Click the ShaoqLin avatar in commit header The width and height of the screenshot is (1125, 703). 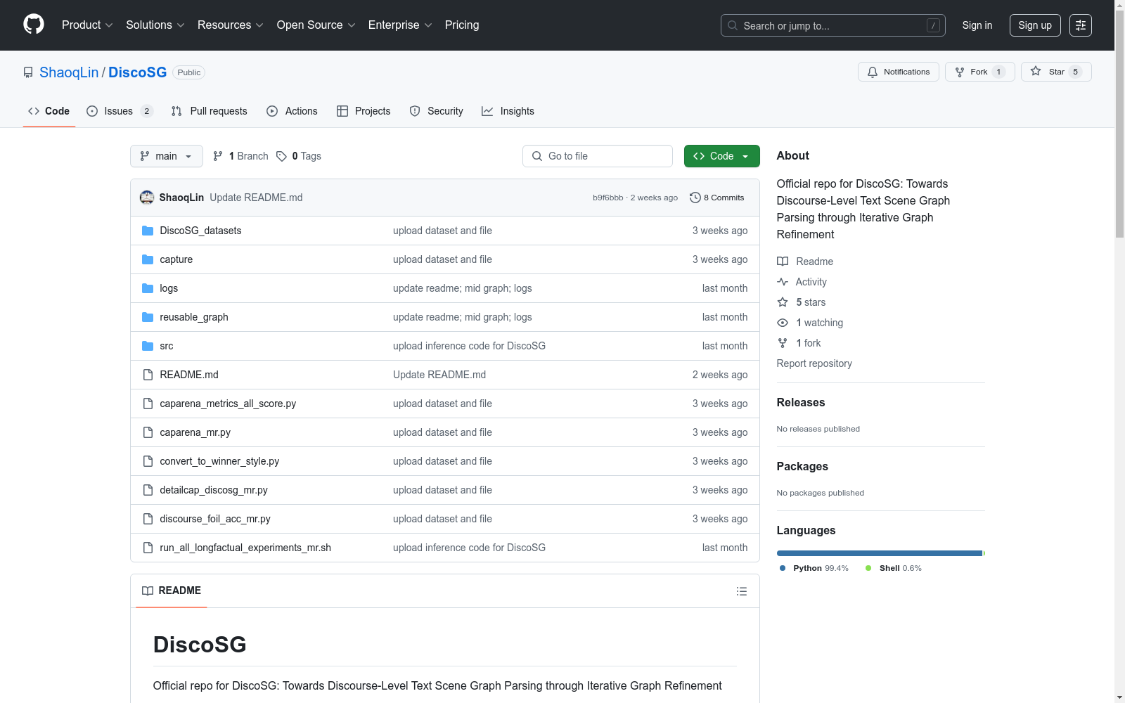pyautogui.click(x=147, y=198)
